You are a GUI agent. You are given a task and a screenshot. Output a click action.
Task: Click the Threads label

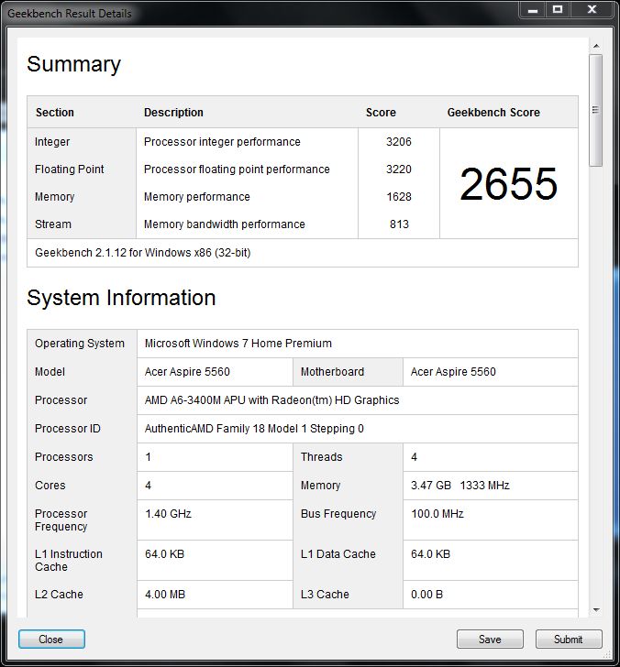click(322, 457)
